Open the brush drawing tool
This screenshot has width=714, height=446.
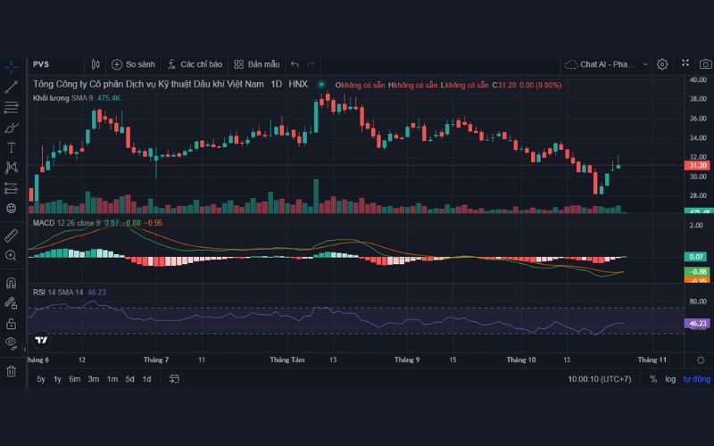click(12, 128)
